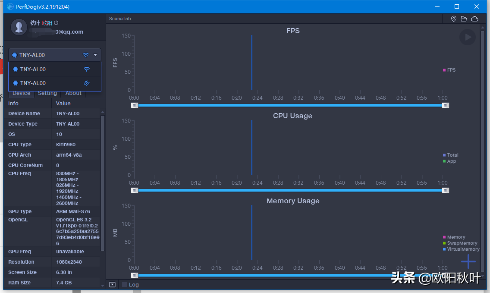Click the PerfDog logo in title bar
Image resolution: width=490 pixels, height=293 pixels.
[x=10, y=6]
